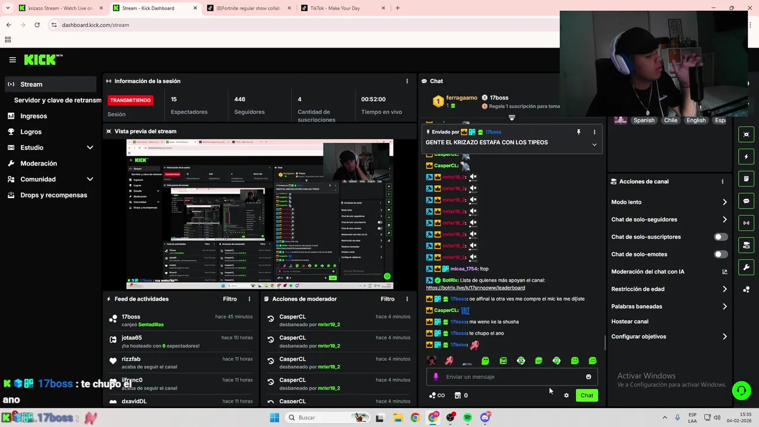Click Sentadillas reward link in activity feed
Screen dimensions: 759x427
click(151, 324)
